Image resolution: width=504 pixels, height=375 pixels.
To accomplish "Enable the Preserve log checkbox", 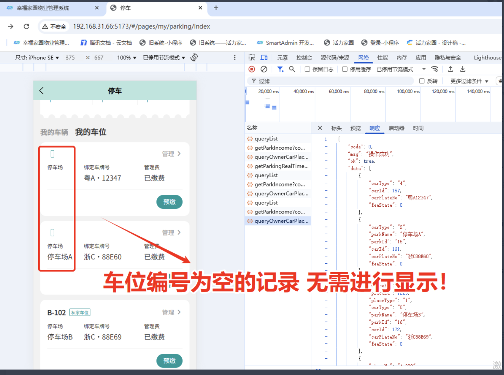I will 307,69.
